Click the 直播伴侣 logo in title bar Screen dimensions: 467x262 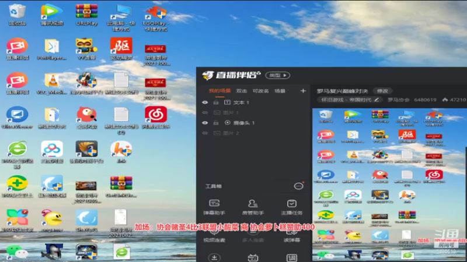231,75
